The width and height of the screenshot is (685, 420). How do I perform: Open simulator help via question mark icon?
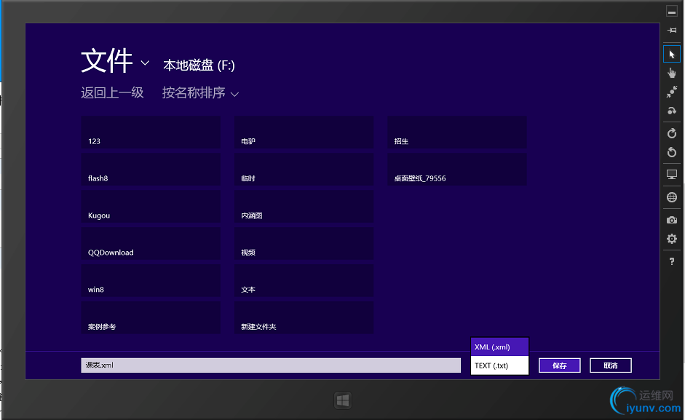(671, 261)
